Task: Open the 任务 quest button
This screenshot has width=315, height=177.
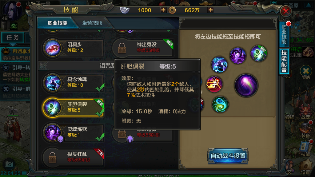Action: point(13,37)
